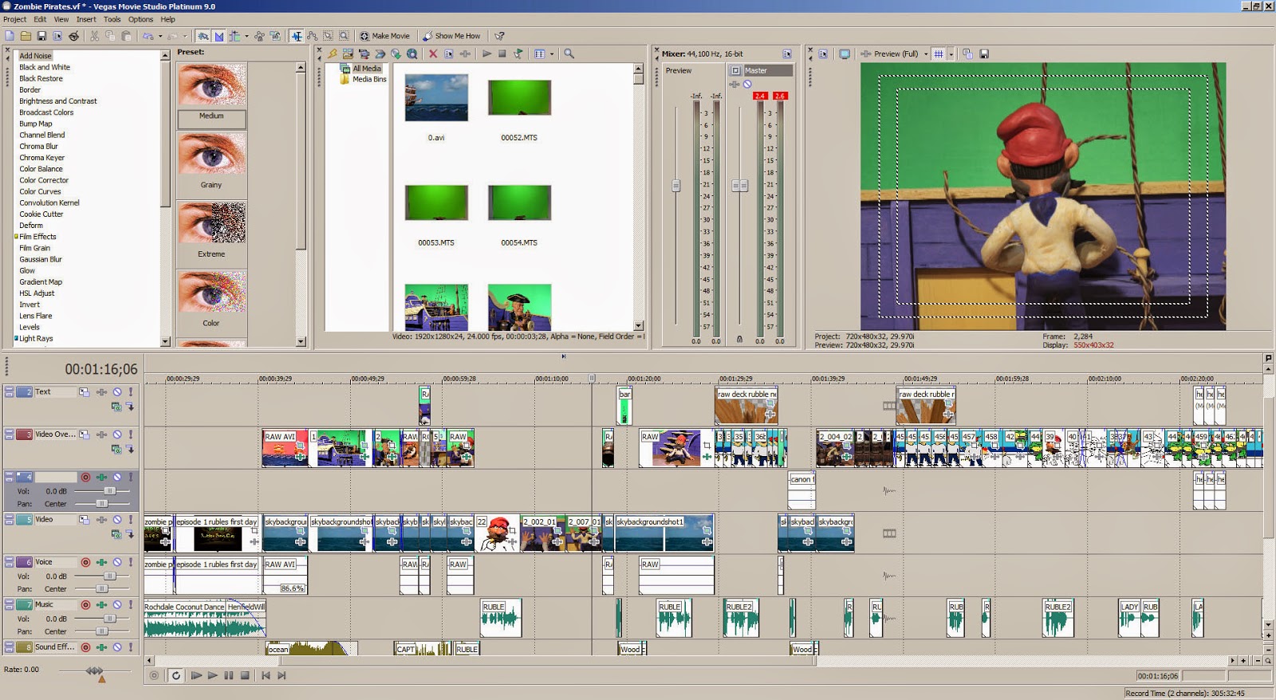This screenshot has width=1276, height=700.
Task: Open the Edit menu
Action: [x=40, y=19]
